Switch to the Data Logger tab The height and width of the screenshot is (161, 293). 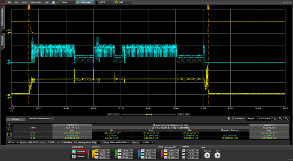85,2
